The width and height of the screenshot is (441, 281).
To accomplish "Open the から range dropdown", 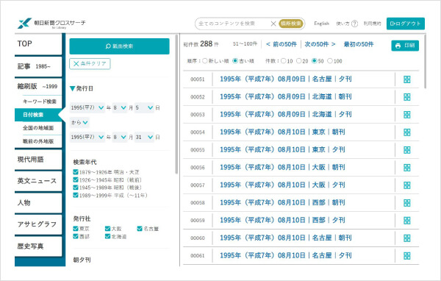I will coord(79,123).
